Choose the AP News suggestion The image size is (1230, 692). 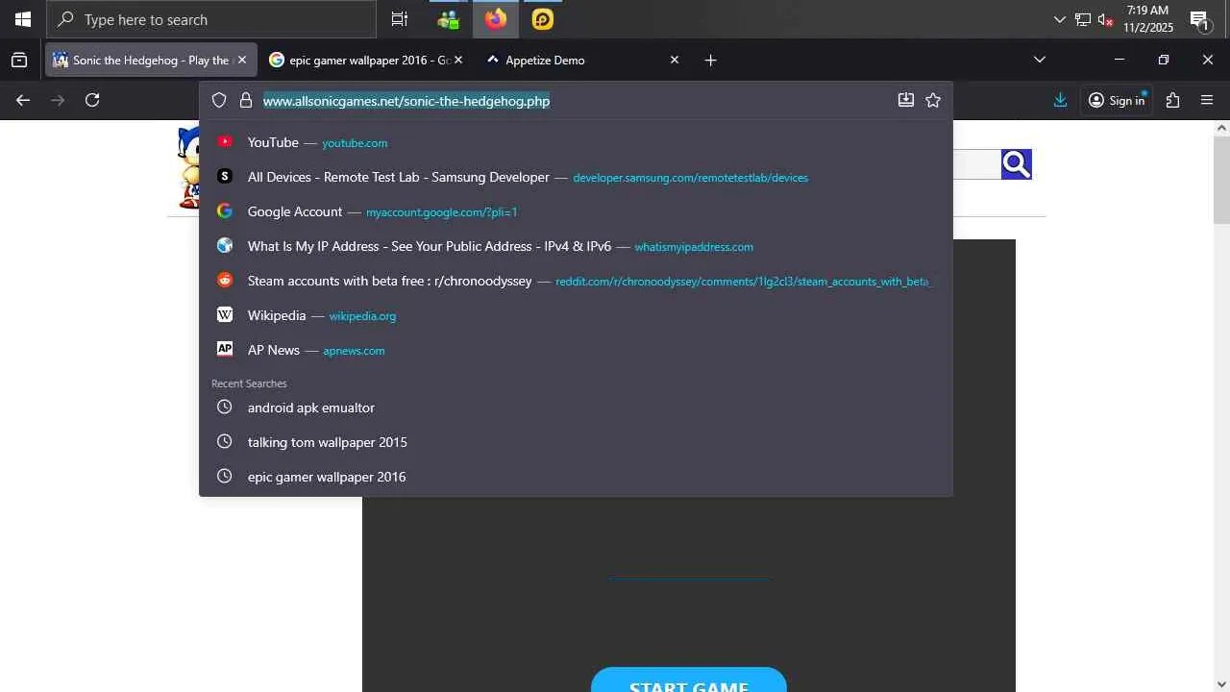576,350
